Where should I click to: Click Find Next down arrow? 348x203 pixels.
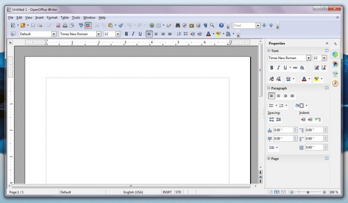[x=264, y=26]
